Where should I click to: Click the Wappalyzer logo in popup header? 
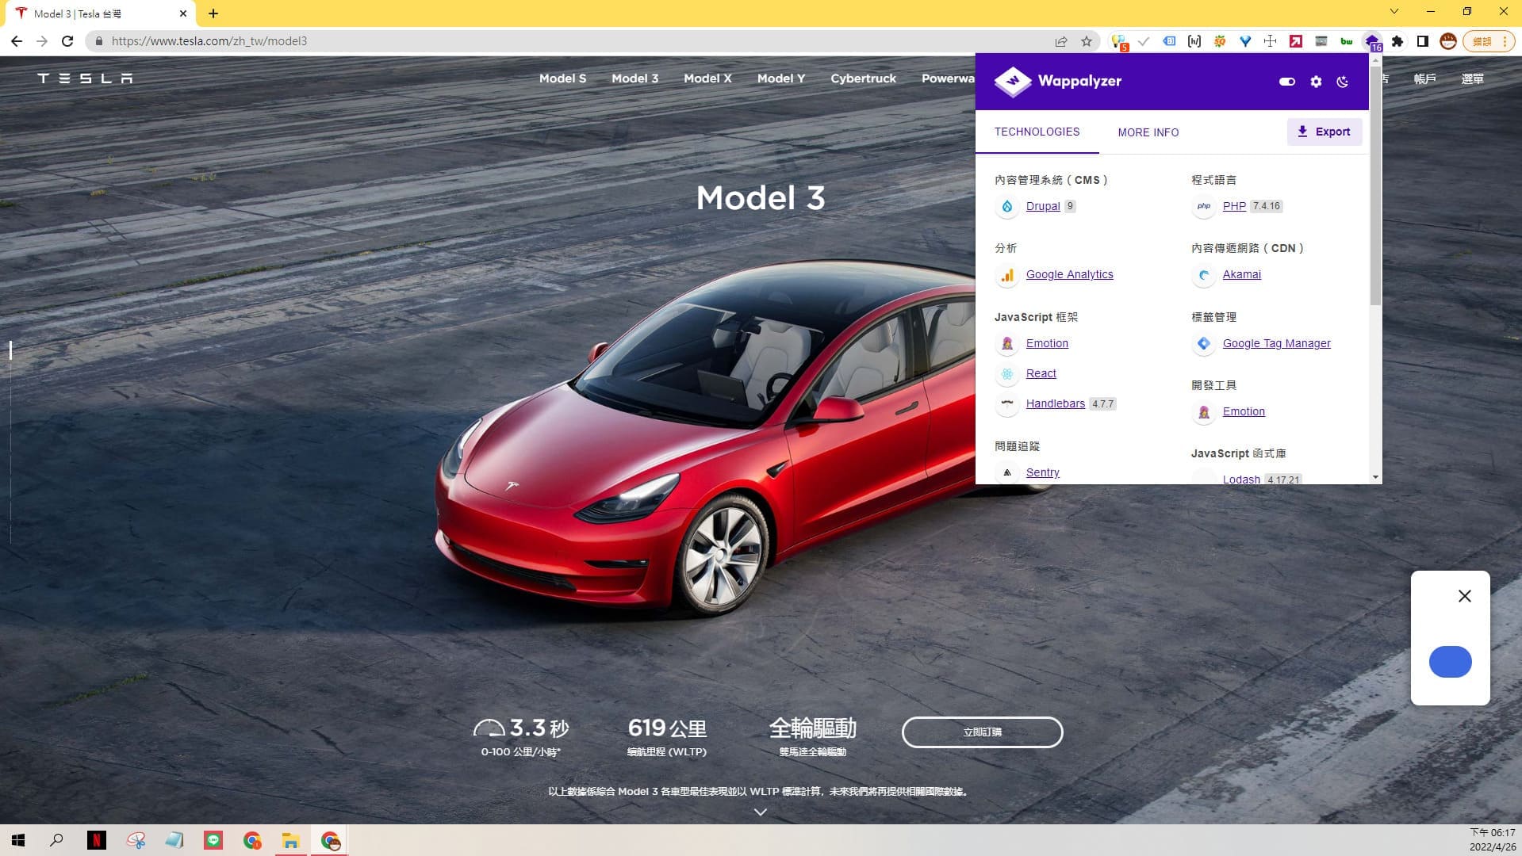(1057, 82)
